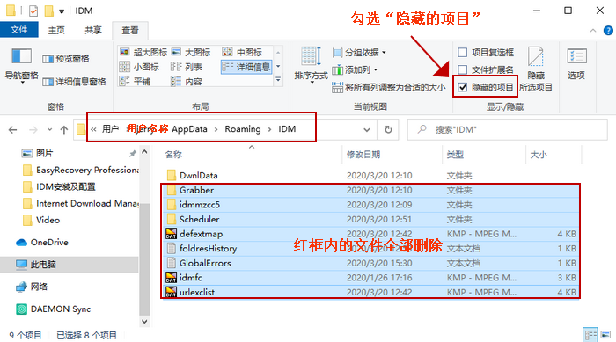Enable Item check boxes (项目复选框)

click(x=486, y=52)
